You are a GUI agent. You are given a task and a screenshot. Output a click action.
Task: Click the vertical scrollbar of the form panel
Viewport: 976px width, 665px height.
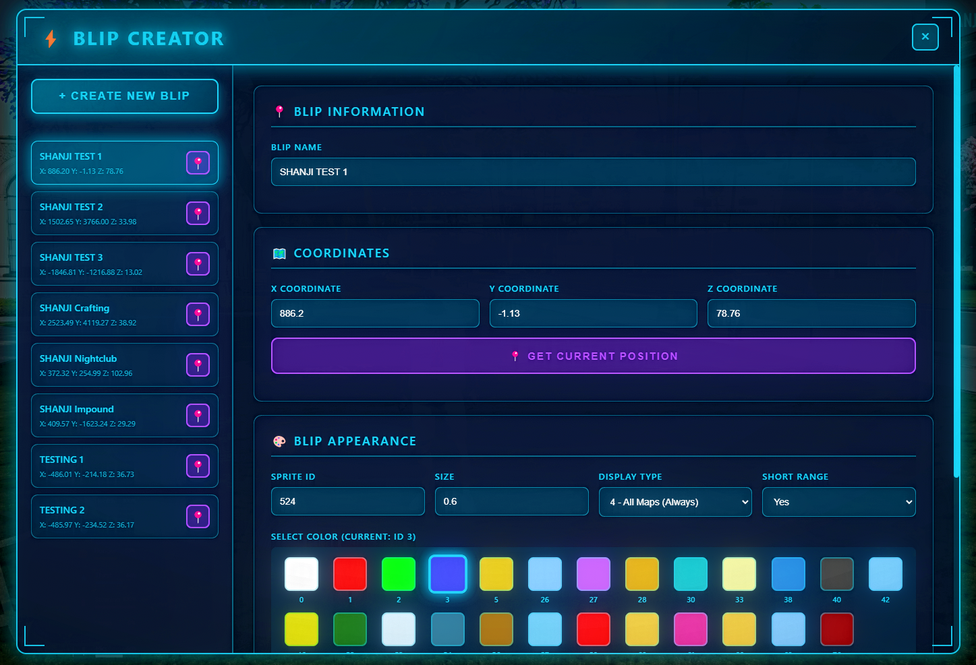pyautogui.click(x=956, y=272)
